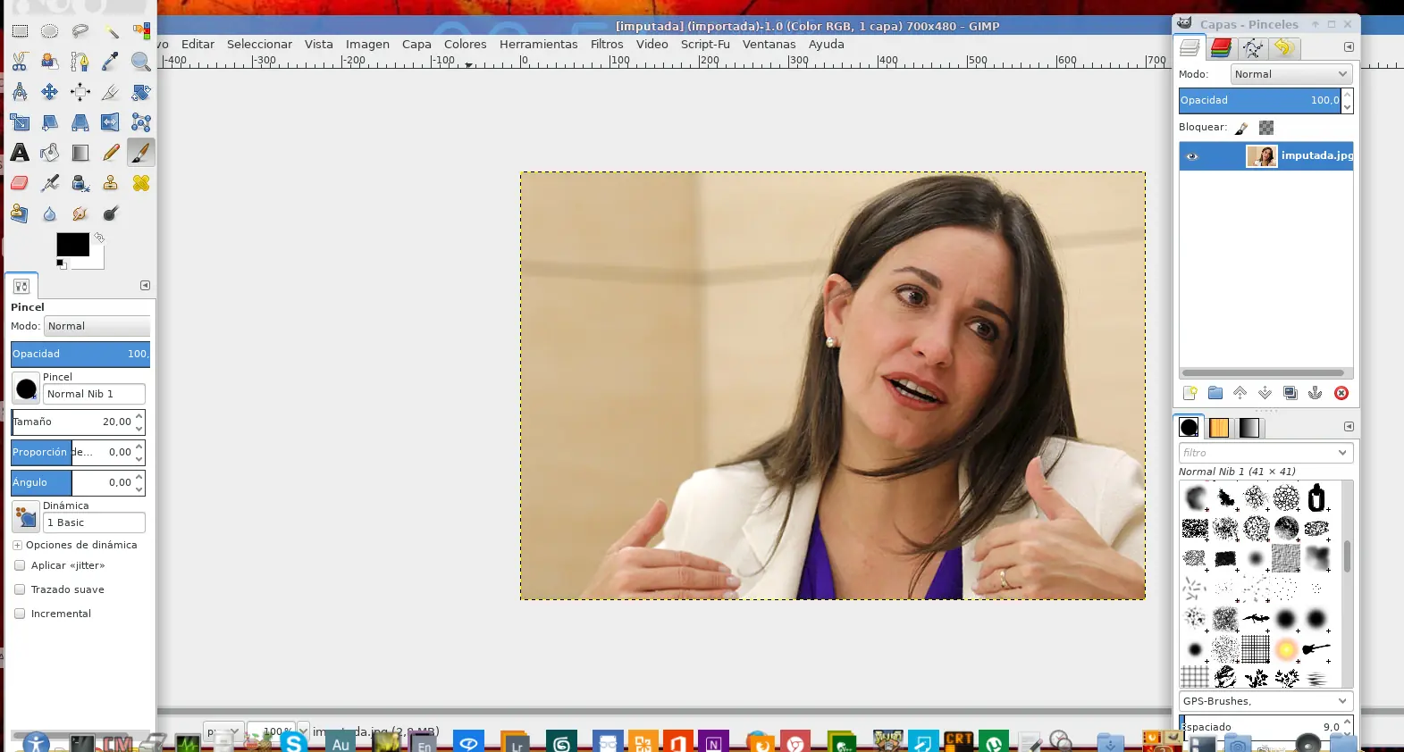Increase Tamaño brush size stepper up
This screenshot has height=752, width=1404.
pyautogui.click(x=139, y=416)
